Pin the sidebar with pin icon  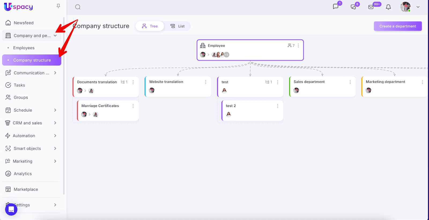tap(58, 6)
